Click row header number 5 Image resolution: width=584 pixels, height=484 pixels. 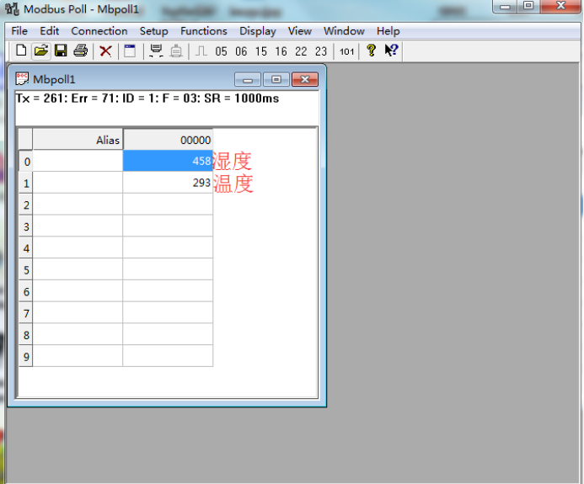tap(26, 270)
